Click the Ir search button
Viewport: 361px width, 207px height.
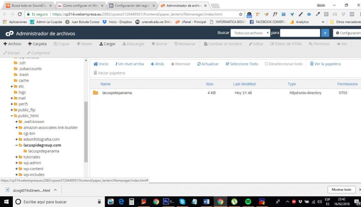click(325, 33)
